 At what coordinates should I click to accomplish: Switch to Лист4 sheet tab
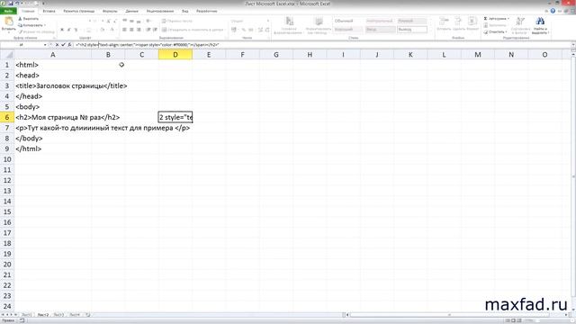pos(75,315)
